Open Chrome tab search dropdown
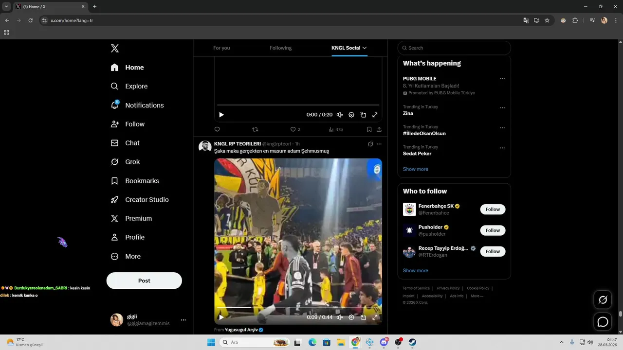Screen dimensions: 623x350 [6, 6]
